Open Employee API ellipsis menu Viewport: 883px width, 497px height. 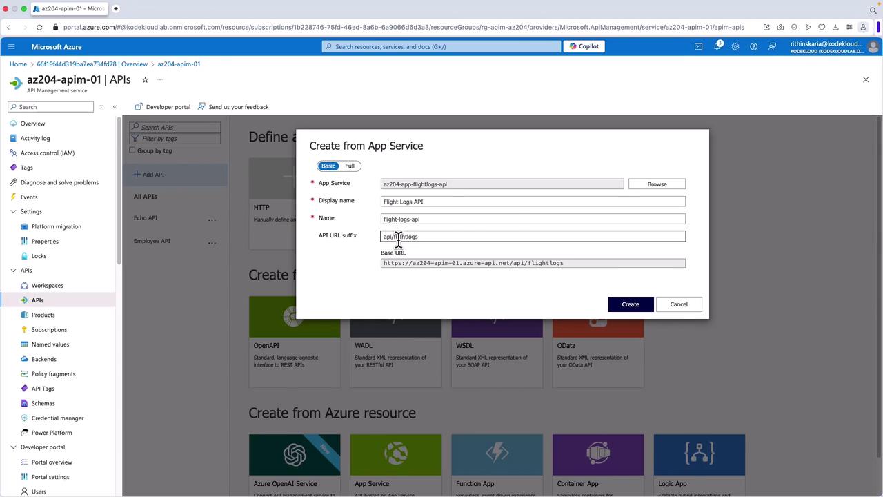pos(212,242)
